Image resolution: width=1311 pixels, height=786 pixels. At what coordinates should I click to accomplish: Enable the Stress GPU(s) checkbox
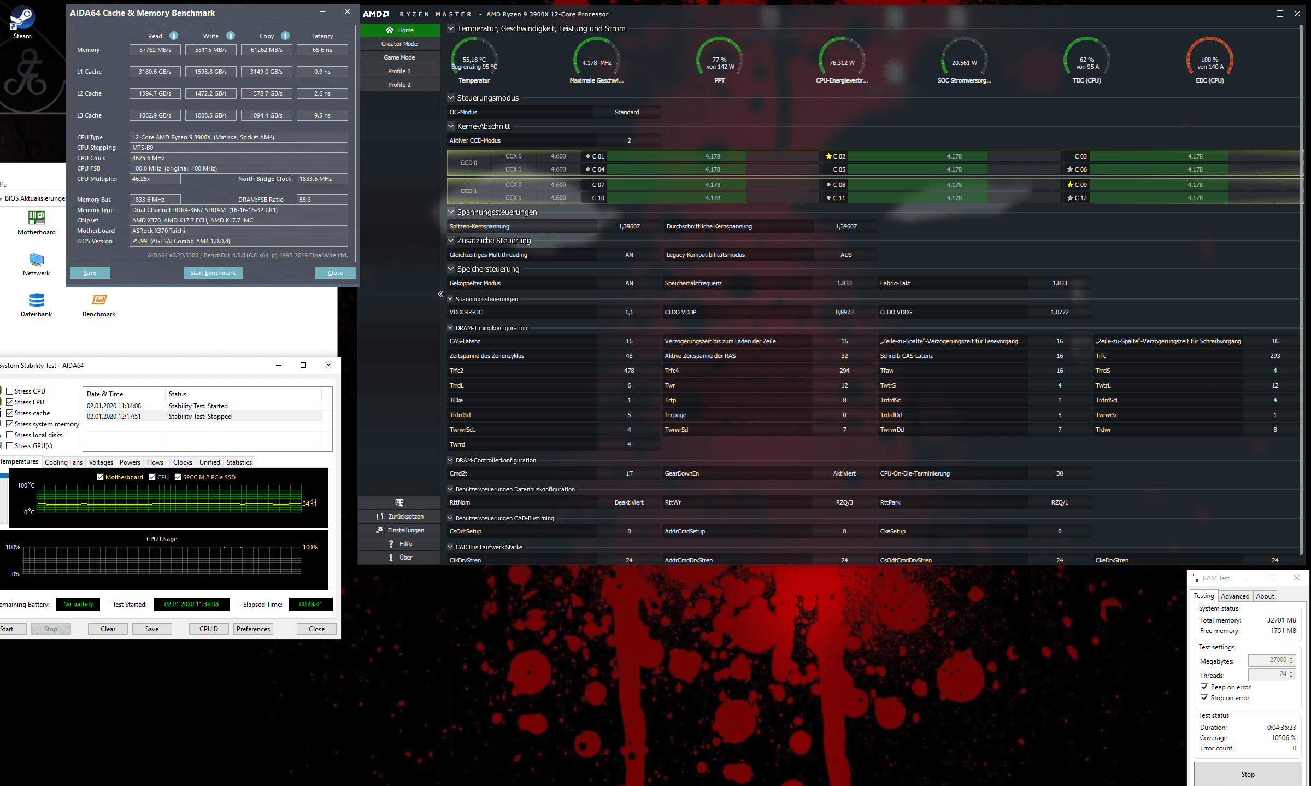click(x=10, y=446)
